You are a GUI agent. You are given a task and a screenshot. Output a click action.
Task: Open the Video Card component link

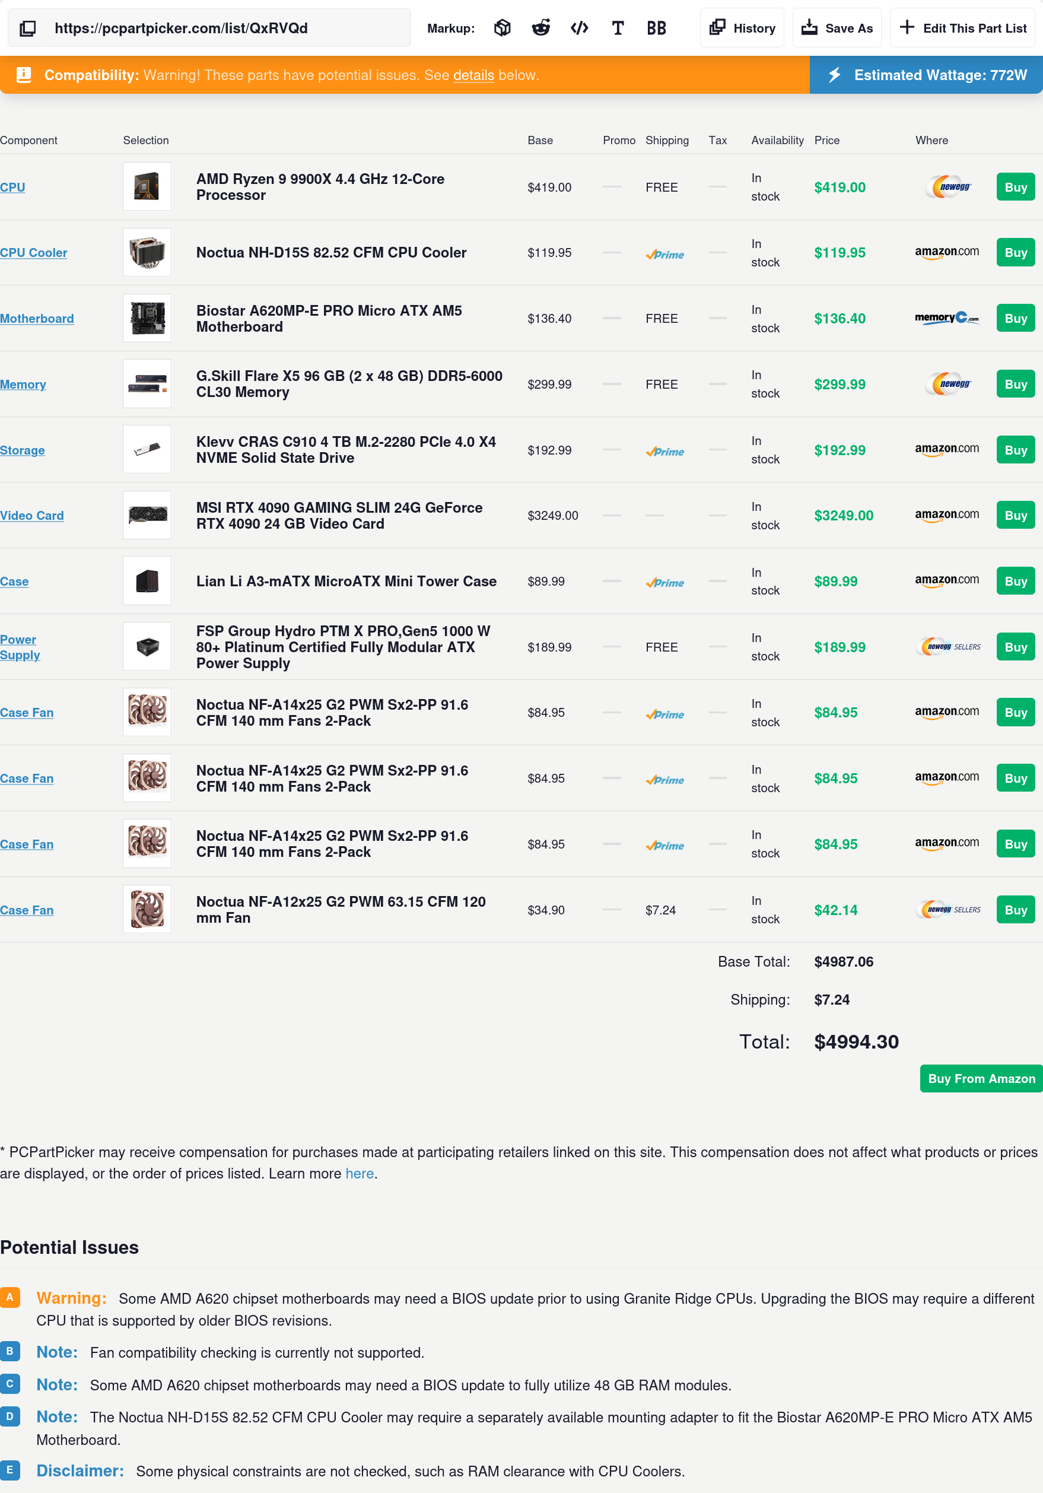(x=32, y=516)
